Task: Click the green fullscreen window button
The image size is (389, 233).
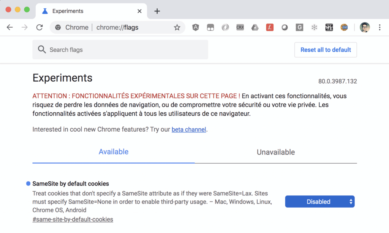Action: (27, 9)
